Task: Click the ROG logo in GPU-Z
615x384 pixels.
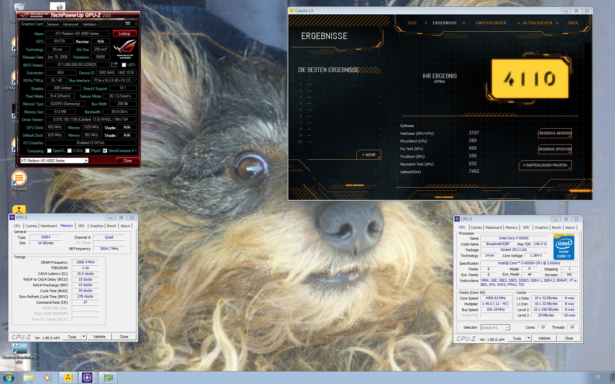Action: tap(125, 49)
